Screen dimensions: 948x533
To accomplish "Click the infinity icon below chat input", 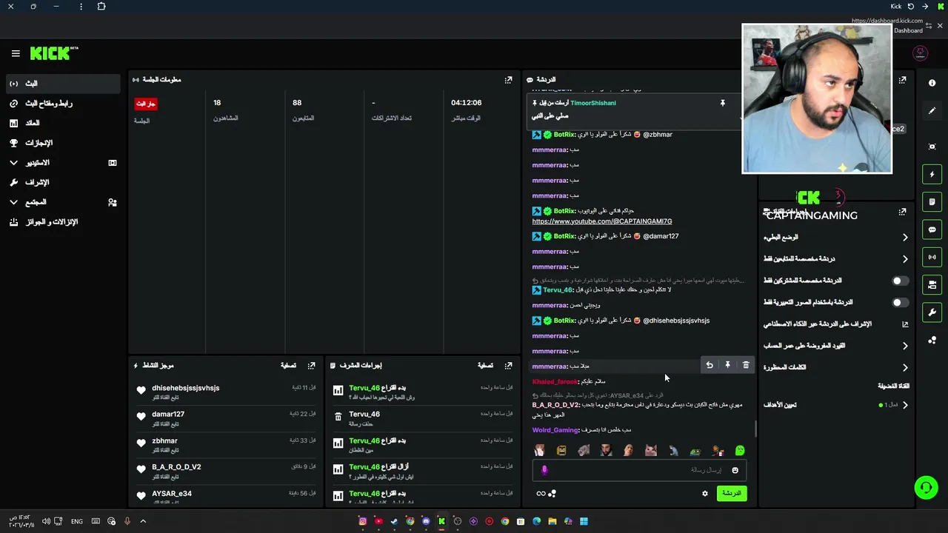I will 541,494.
